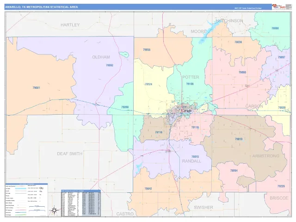Select the OLDHAM county label
Image resolution: width=296 pixels, height=222 pixels.
point(101,57)
